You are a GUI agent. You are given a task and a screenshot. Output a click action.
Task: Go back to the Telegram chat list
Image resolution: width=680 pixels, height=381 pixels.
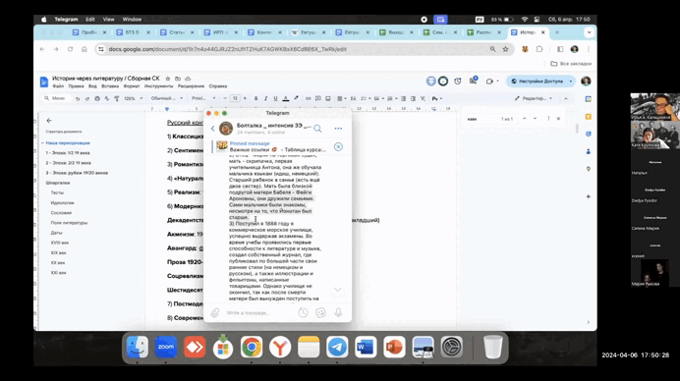click(x=213, y=129)
